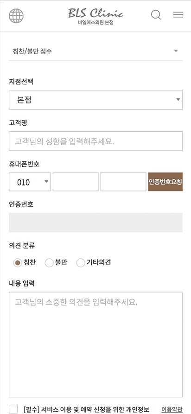Screen dimensions: 191x414
Task: Expand the 칭찬/불만 접수 page dropdown
Action: point(95,51)
